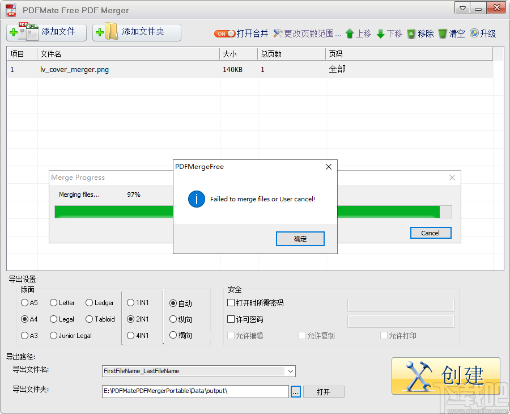The image size is (510, 414).
Task: Click the browse ... button for output folder
Action: point(295,391)
